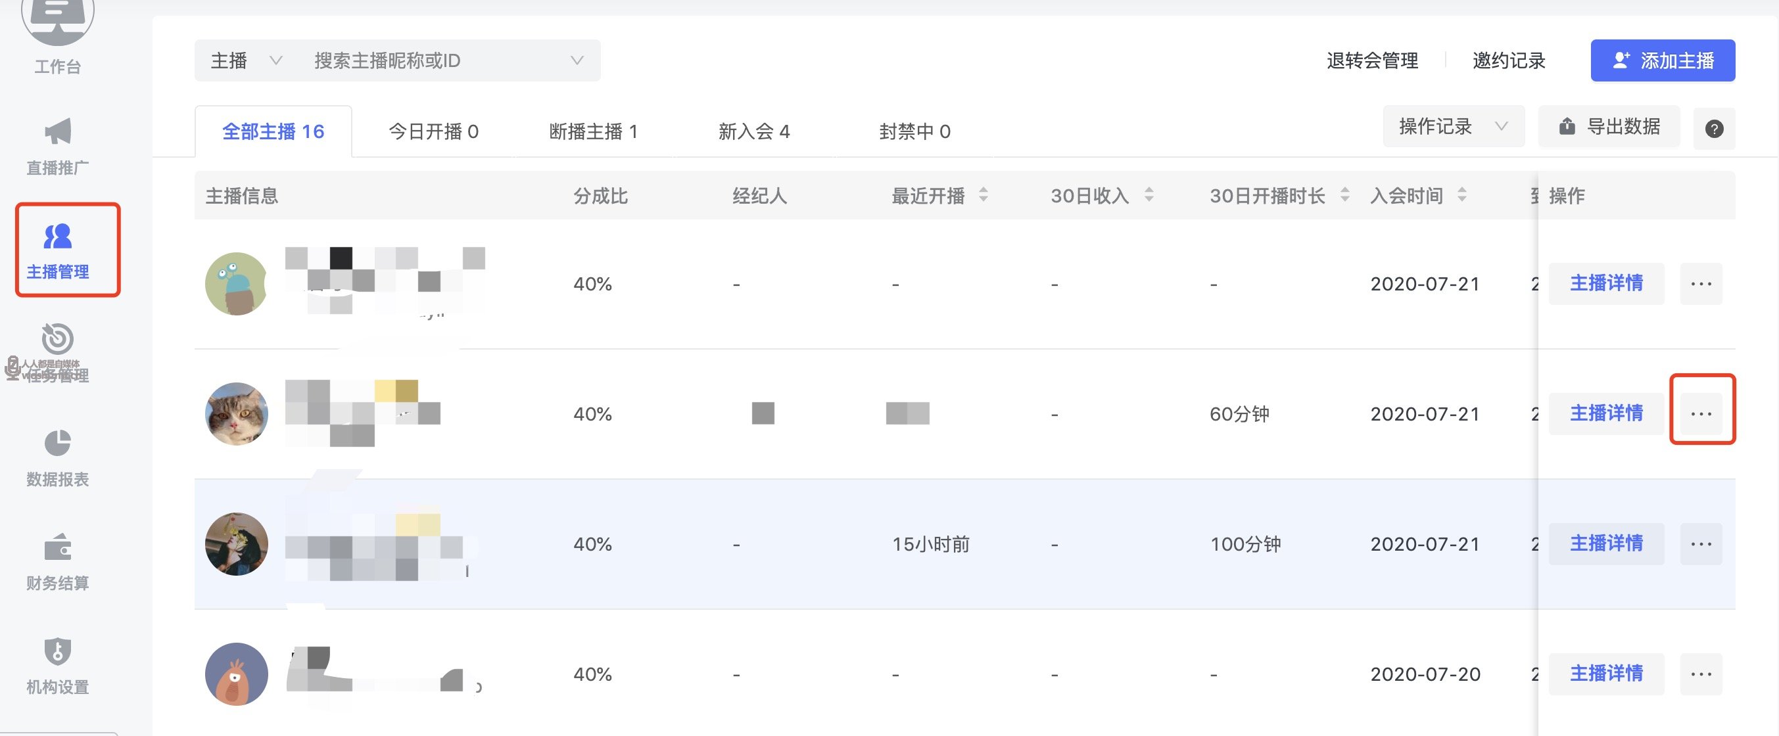Open 任务管理 target icon in sidebar

57,339
